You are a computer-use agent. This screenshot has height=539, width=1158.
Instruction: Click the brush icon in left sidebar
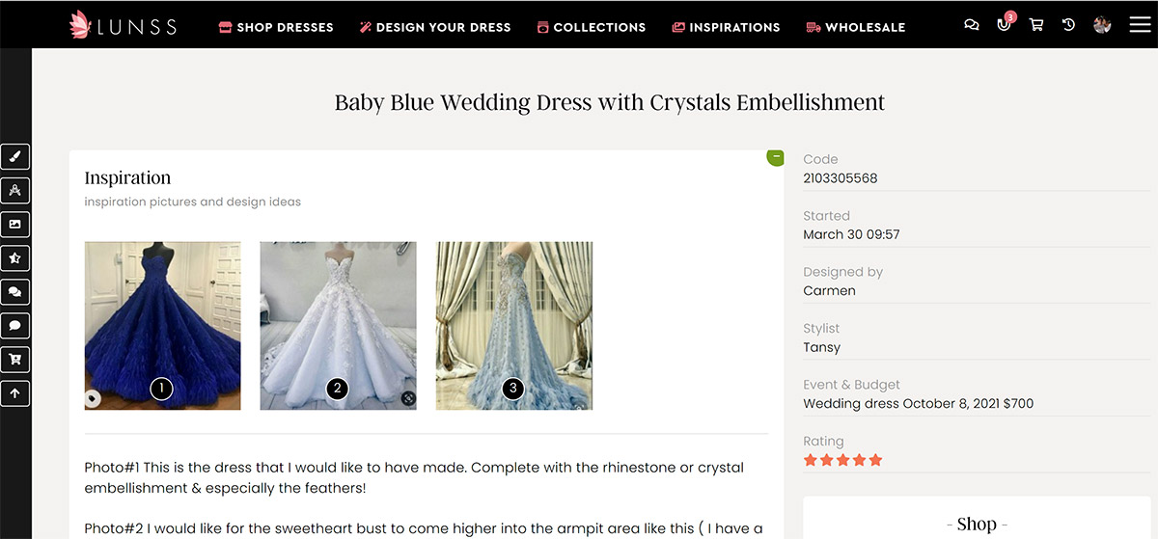pos(15,157)
